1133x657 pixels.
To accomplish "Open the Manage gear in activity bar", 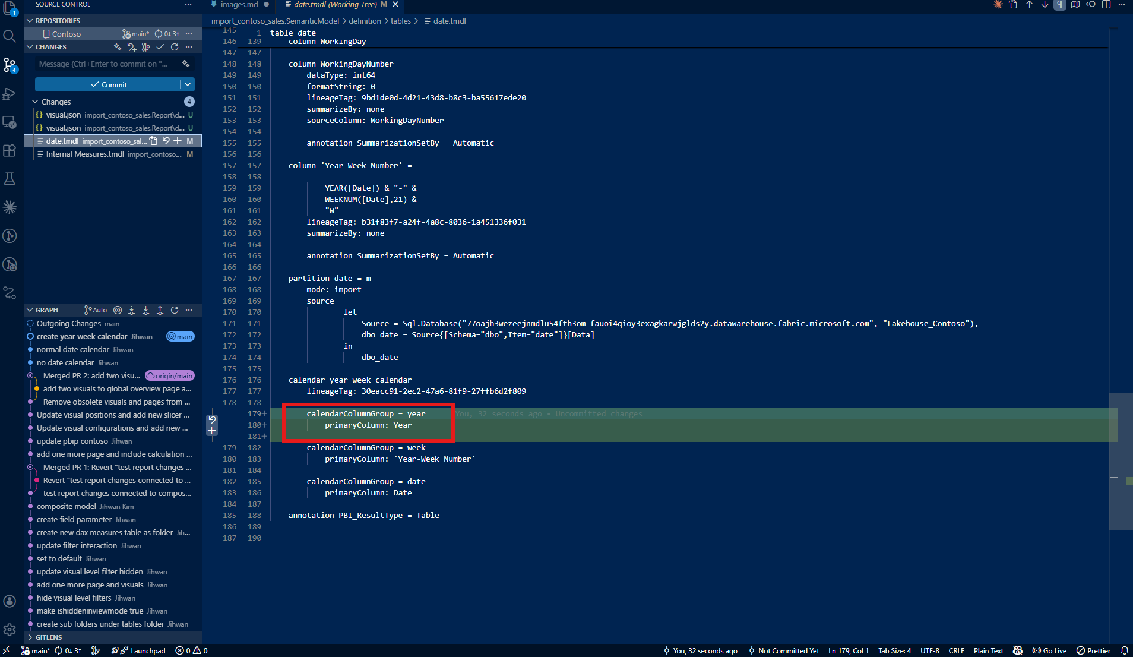I will 10,630.
